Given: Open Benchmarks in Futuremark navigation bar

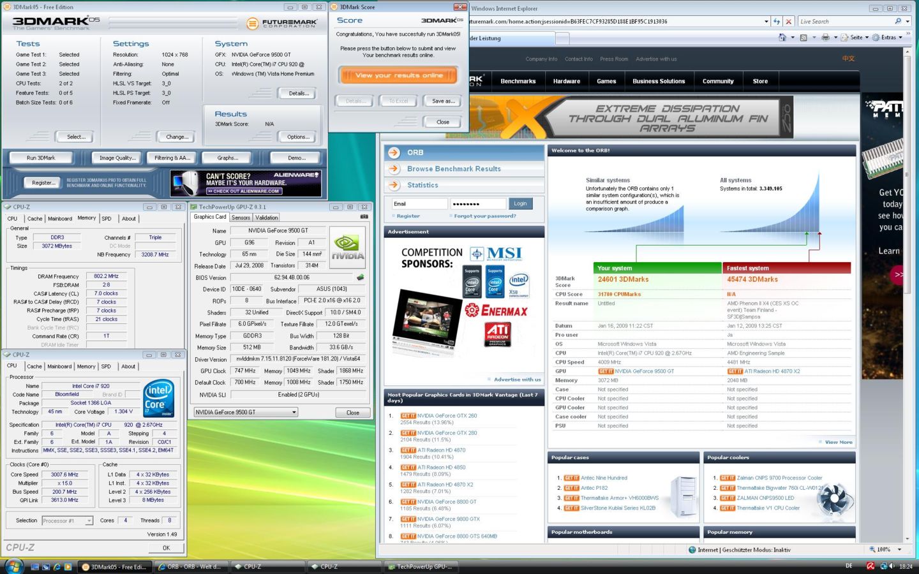Looking at the screenshot, I should pyautogui.click(x=518, y=81).
